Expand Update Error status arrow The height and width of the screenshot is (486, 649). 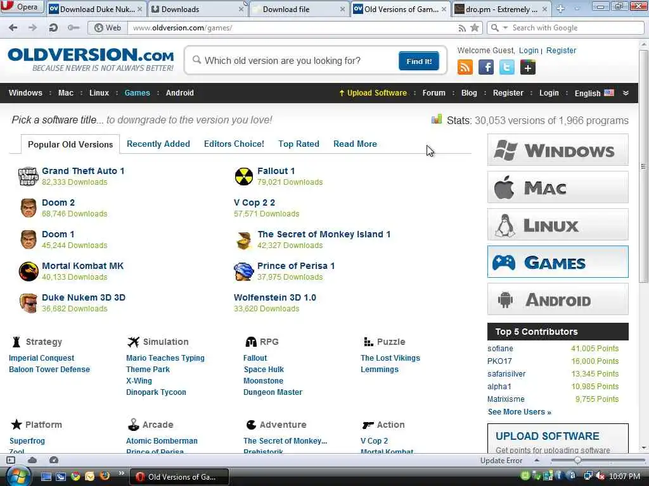click(x=537, y=461)
